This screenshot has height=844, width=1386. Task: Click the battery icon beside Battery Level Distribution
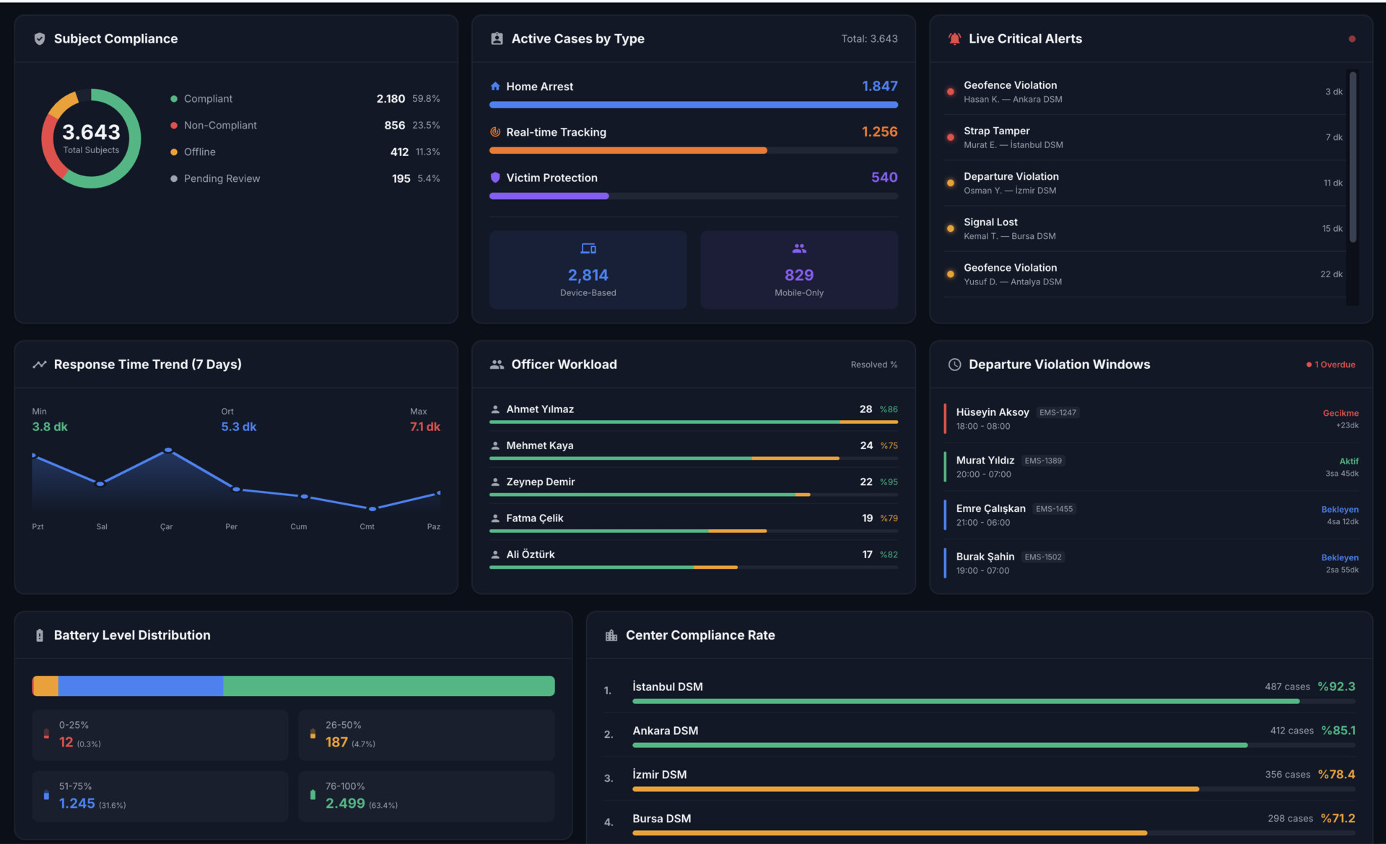(40, 635)
